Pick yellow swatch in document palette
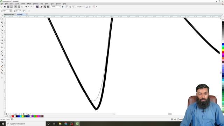This screenshot has height=126, width=224. click(22, 116)
